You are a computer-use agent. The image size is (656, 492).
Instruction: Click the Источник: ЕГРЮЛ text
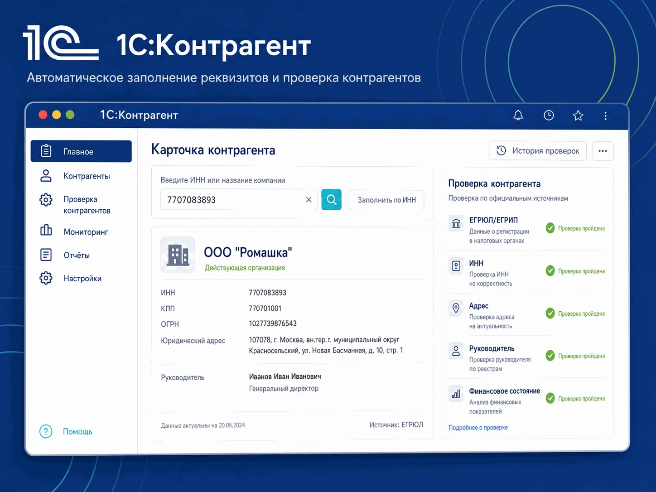click(396, 425)
